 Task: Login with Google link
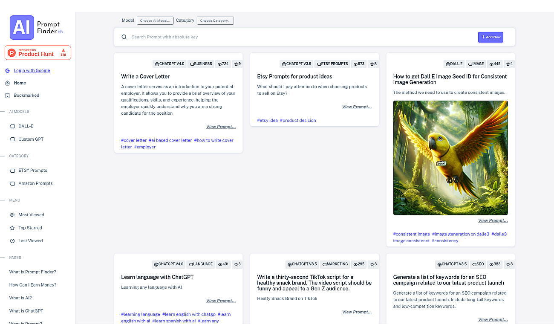tap(32, 70)
